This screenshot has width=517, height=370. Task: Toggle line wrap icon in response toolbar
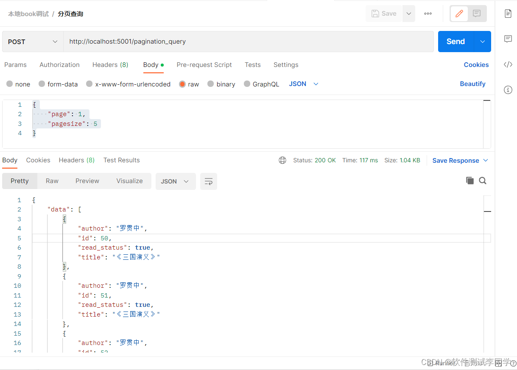pyautogui.click(x=209, y=181)
